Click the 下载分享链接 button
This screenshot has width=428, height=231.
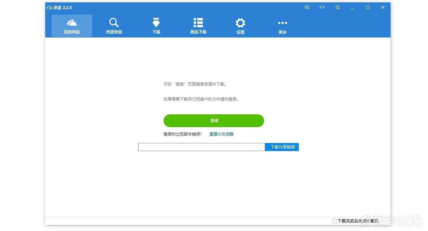[x=282, y=147]
